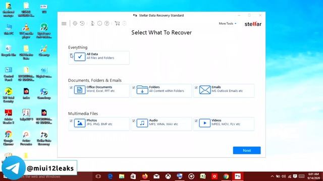Screen dimensions: 323x181
Task: Click the 'MPEG, MOV, FLV etc' text
Action: pyautogui.click(x=226, y=124)
